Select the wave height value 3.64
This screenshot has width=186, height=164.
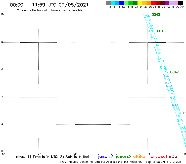pos(151,28)
